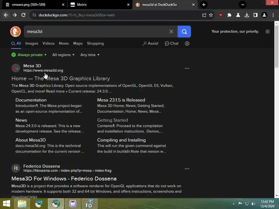Click the page vertical scrollbar thumb
The image size is (279, 209).
[277, 47]
